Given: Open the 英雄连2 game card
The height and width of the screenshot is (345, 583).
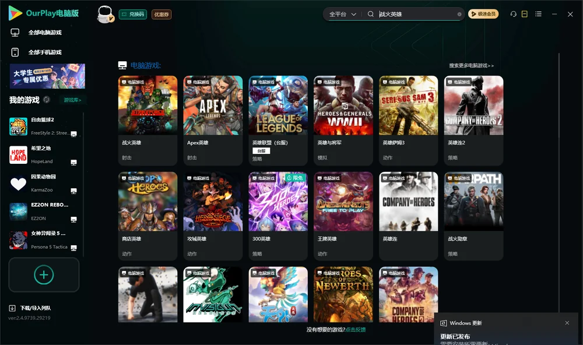Looking at the screenshot, I should (x=473, y=121).
